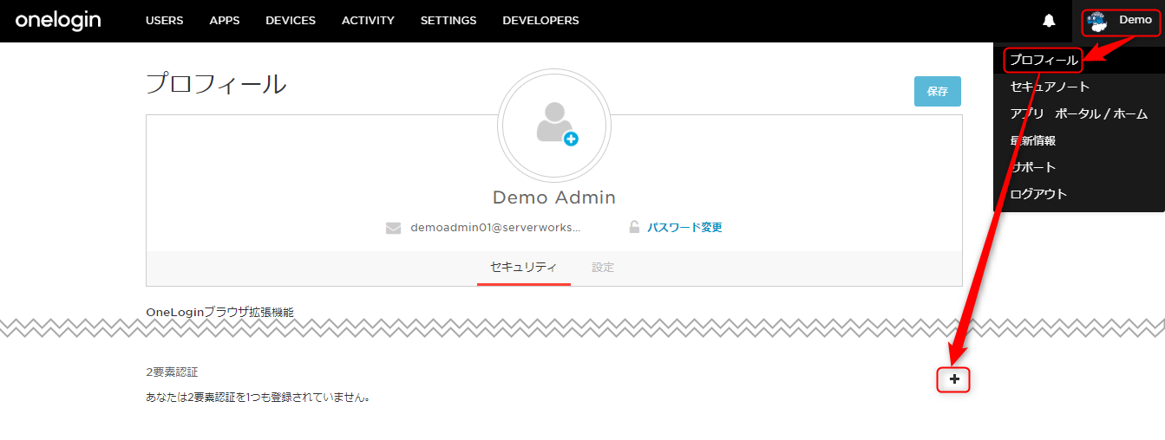The height and width of the screenshot is (440, 1165).
Task: Click the Demo Admin name text
Action: (x=554, y=197)
